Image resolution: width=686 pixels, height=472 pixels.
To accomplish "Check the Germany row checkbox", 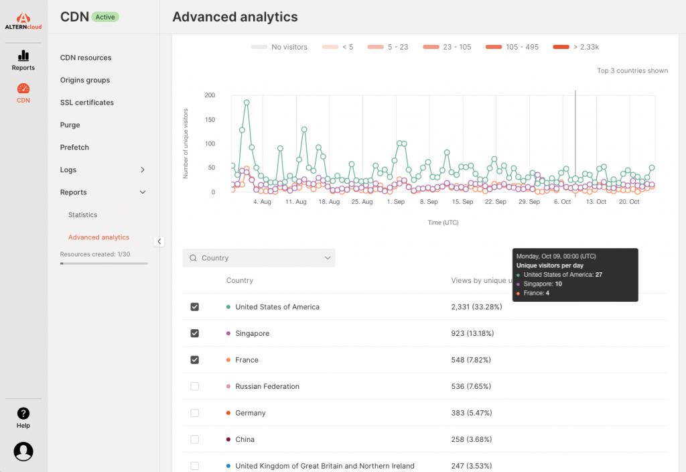I will coord(195,413).
